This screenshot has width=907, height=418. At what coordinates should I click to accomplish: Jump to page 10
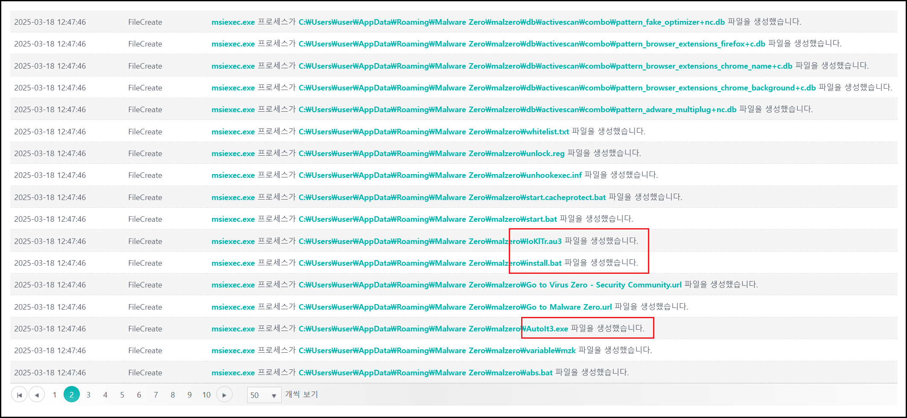click(207, 395)
